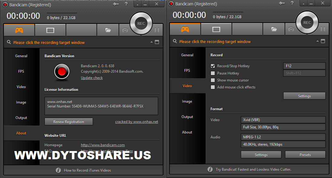Click the Bandicam red logo in About
This screenshot has height=178, width=332.
[61, 72]
